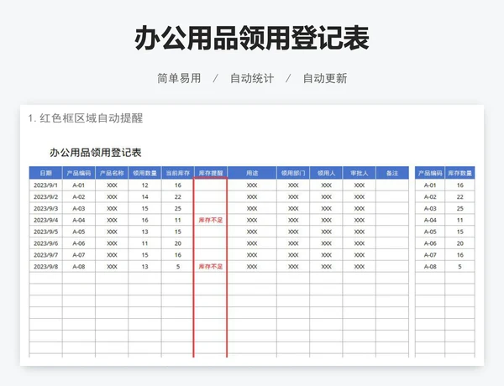
Task: Click the 产品名称 XXX cell in the A-03 row
Action: 112,208
